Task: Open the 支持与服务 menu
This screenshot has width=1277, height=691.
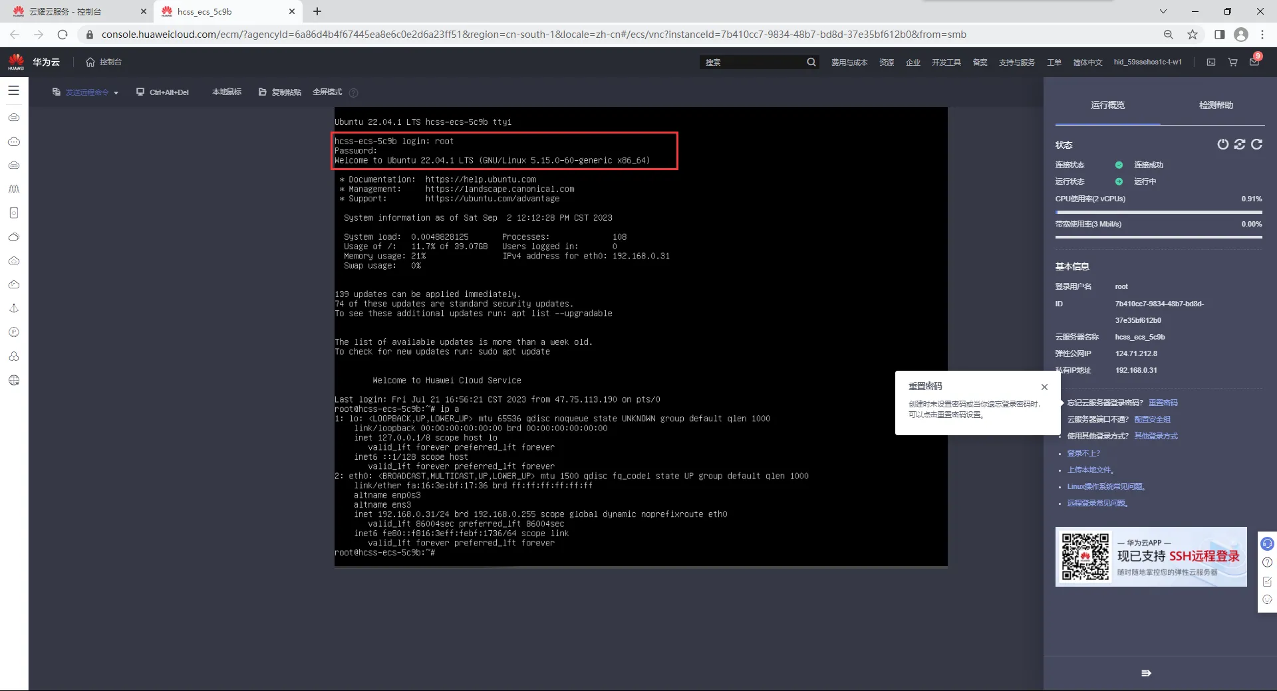Action: 1017,62
